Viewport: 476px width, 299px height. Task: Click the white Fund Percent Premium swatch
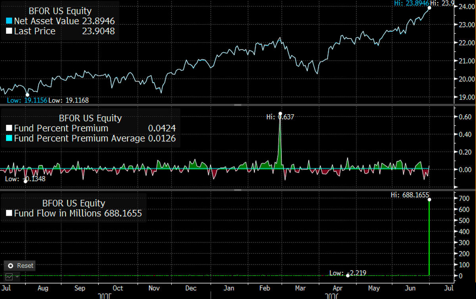coord(9,128)
